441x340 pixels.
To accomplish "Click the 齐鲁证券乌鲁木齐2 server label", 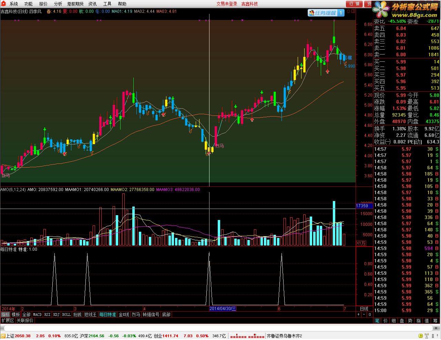I will click(x=284, y=336).
